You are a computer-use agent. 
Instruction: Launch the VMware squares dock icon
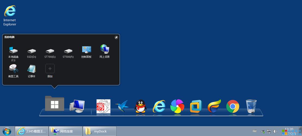pos(196,106)
